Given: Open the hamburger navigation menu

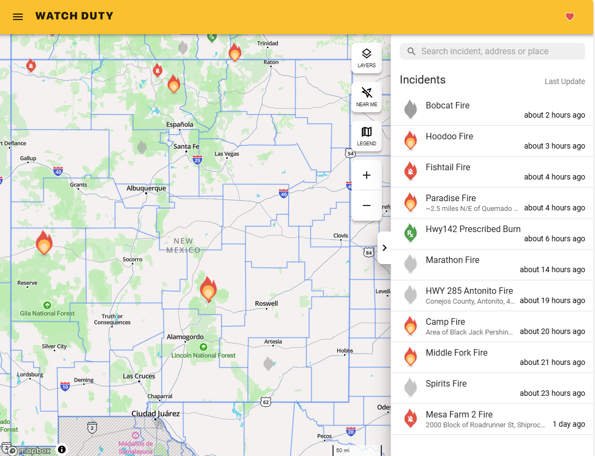Looking at the screenshot, I should tap(18, 17).
